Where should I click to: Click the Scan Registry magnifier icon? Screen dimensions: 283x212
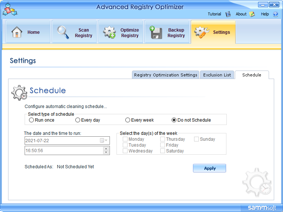tap(63, 32)
